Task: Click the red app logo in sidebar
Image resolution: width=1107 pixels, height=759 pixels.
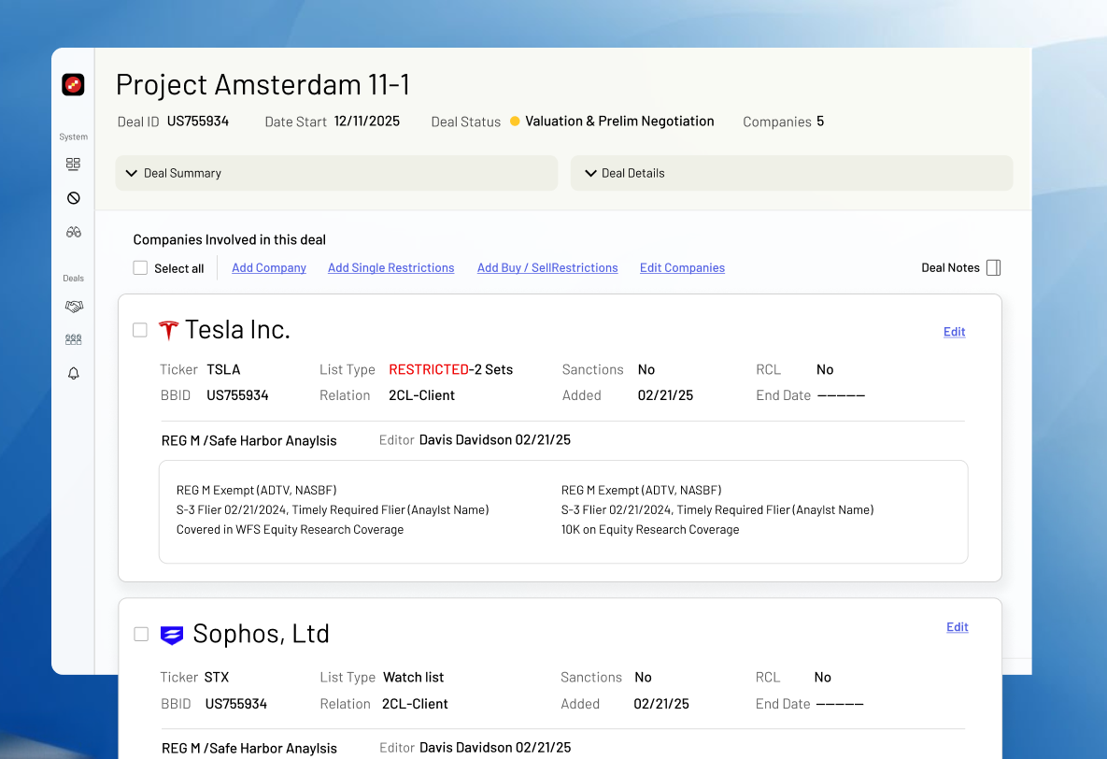Action: [x=73, y=85]
